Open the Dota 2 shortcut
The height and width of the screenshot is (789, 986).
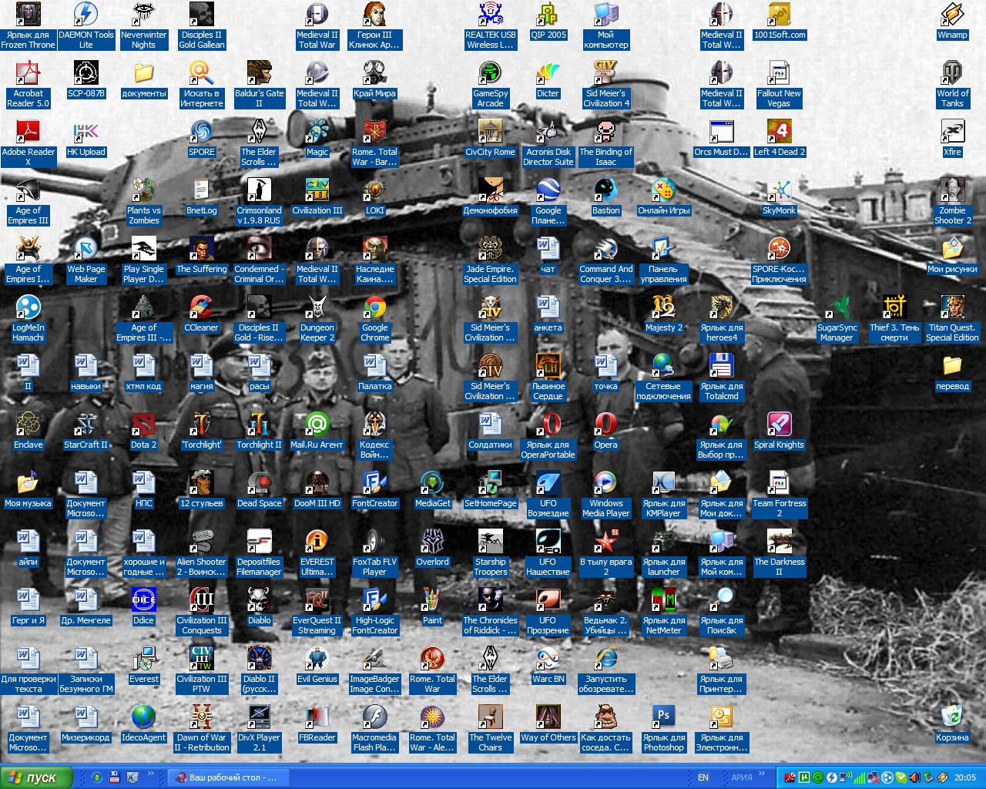click(143, 431)
